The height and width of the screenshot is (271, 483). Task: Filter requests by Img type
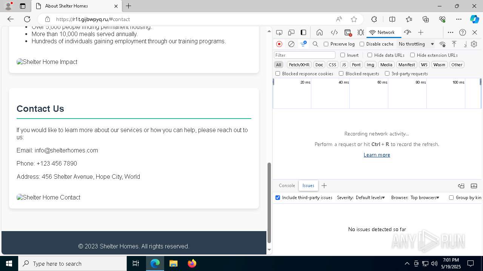click(x=371, y=65)
